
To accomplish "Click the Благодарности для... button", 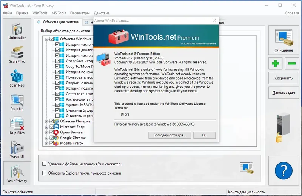I will click(169, 135).
